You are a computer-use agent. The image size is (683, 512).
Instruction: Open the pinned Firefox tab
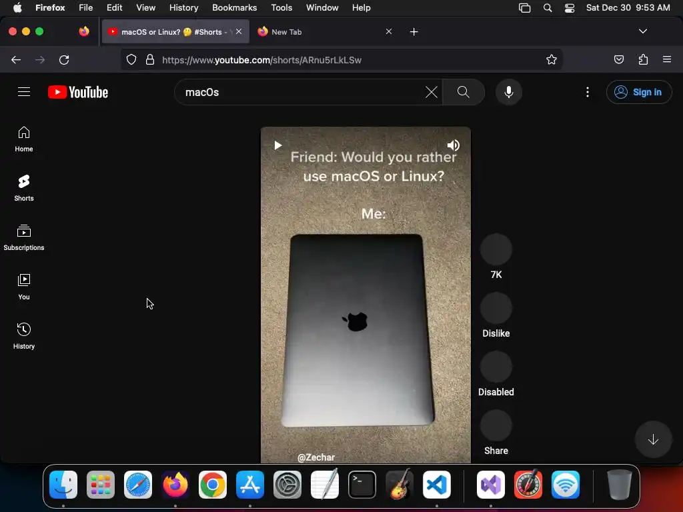pyautogui.click(x=84, y=31)
